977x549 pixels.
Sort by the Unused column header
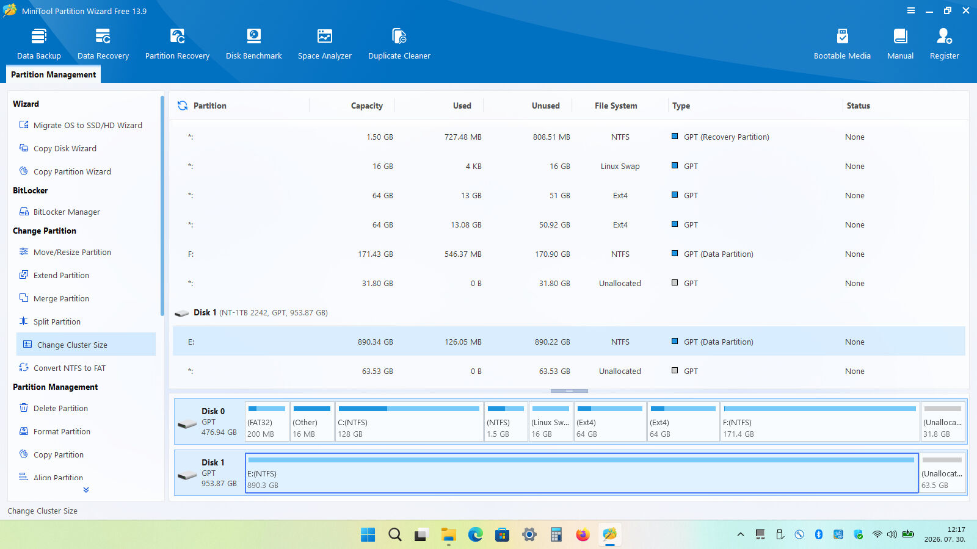(x=545, y=106)
